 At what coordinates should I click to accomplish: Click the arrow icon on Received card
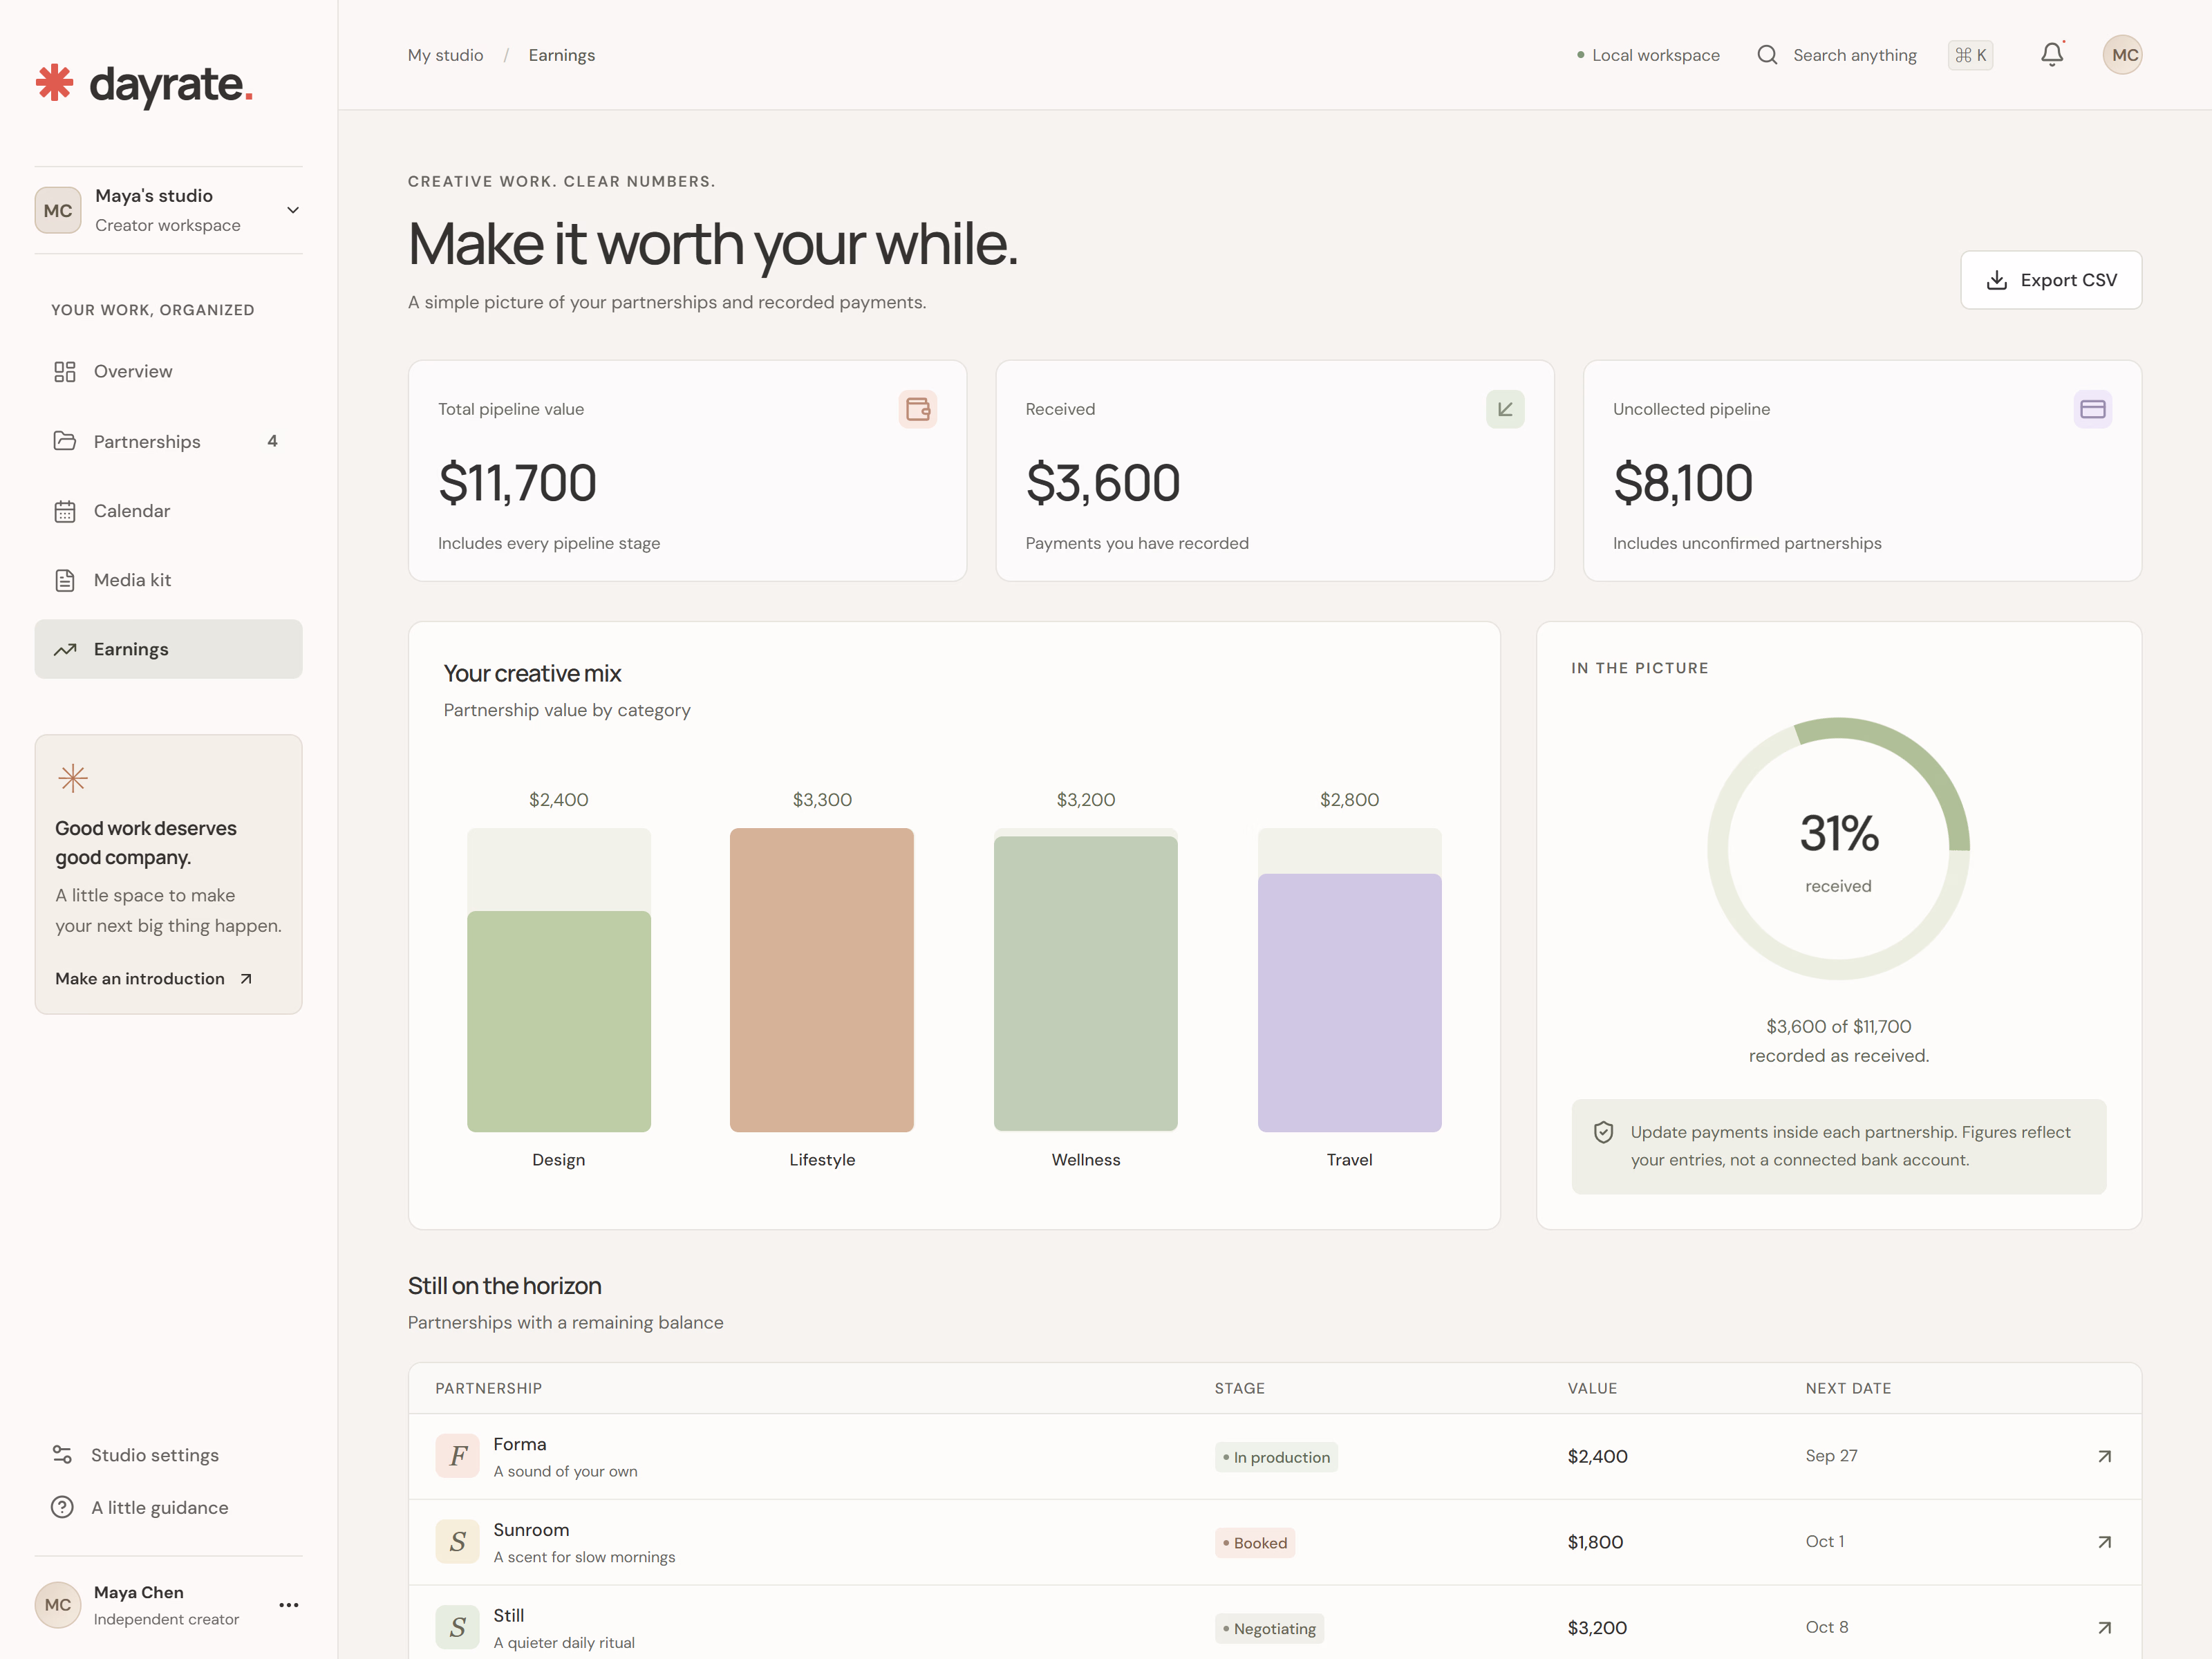pos(1505,409)
